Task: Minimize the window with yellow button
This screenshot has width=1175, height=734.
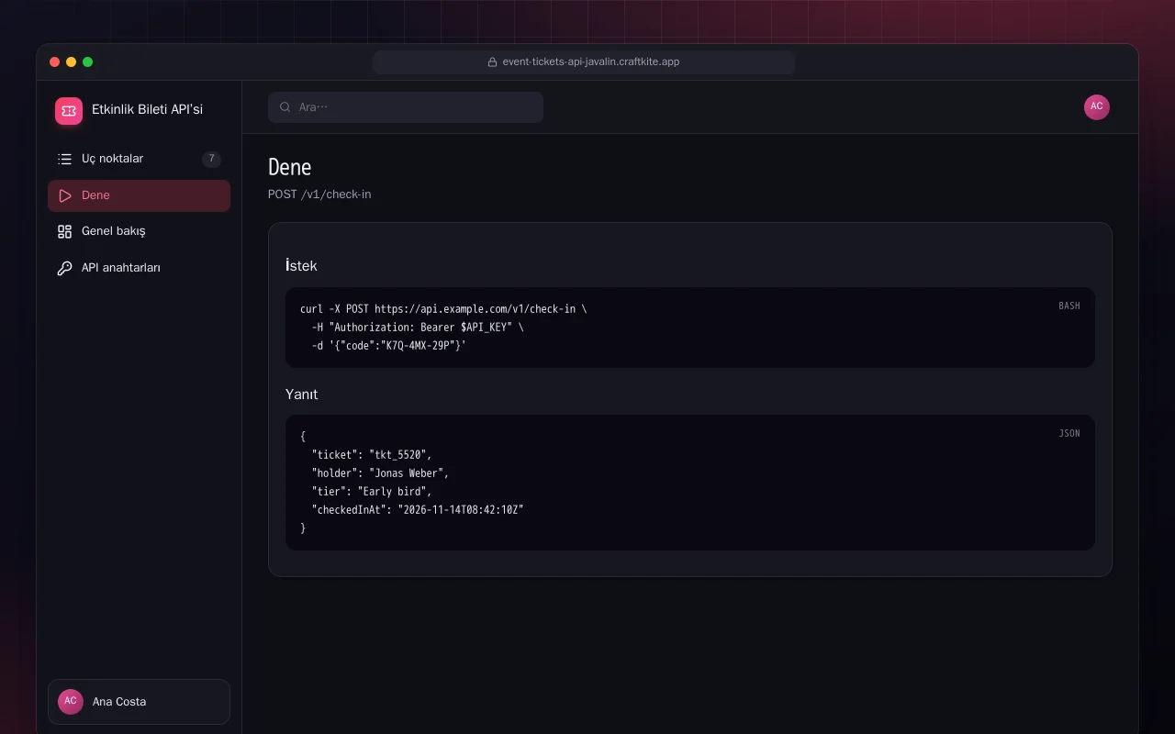Action: [x=72, y=62]
